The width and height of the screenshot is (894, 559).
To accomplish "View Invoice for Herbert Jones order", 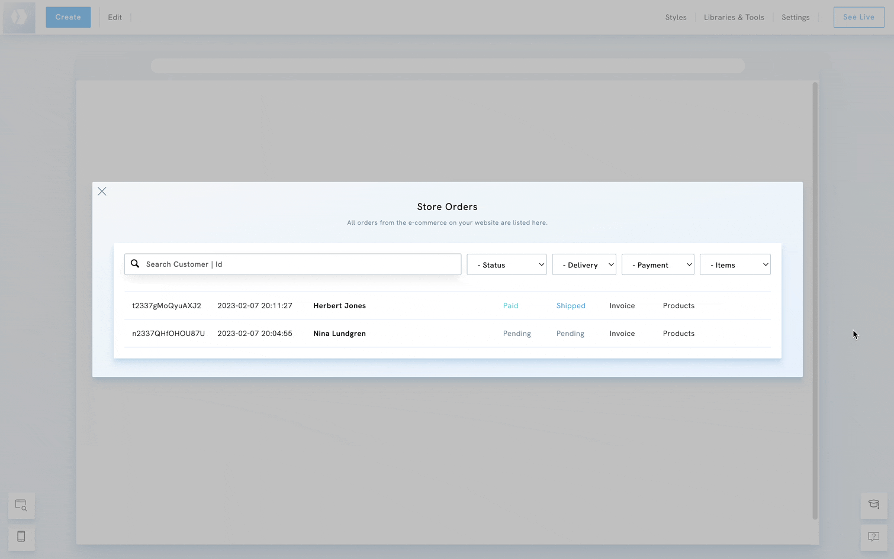I will point(622,306).
